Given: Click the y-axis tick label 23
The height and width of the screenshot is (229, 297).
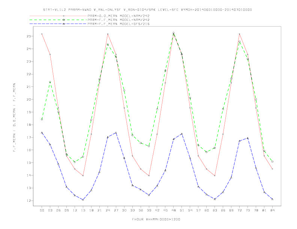Looking at the screenshot, I should pyautogui.click(x=29, y=61).
